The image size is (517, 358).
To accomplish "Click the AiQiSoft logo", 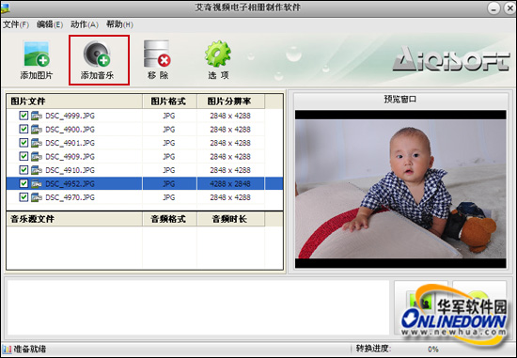I will [x=450, y=59].
